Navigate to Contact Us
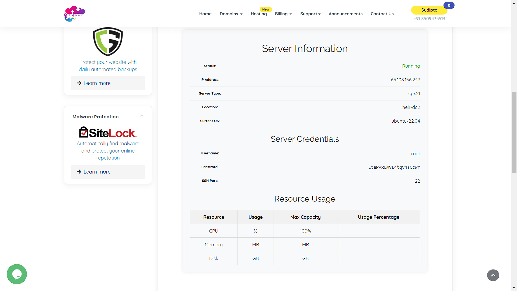 point(382,14)
